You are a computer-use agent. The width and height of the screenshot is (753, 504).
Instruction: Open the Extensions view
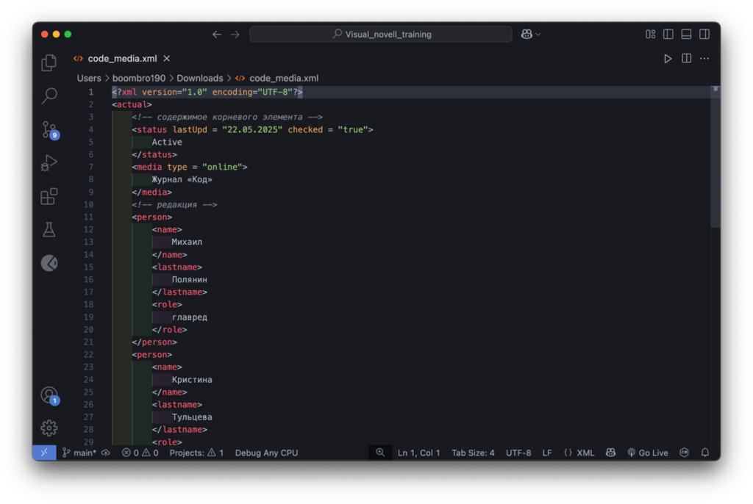(x=49, y=196)
